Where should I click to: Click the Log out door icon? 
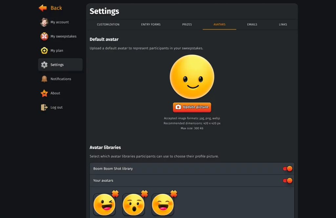tap(44, 107)
